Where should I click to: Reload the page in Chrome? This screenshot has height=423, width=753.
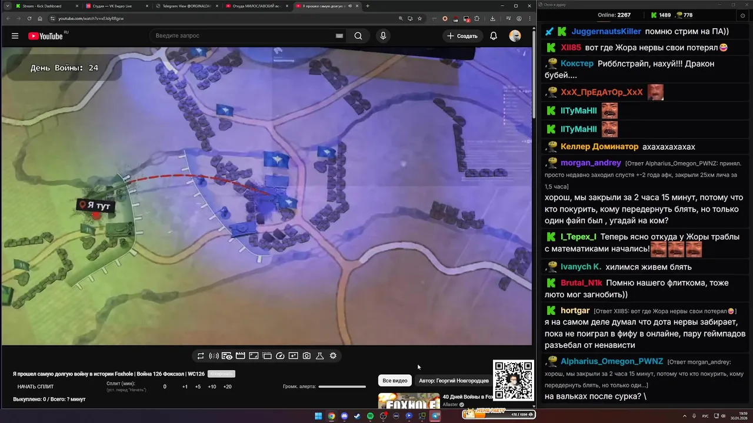coord(29,18)
